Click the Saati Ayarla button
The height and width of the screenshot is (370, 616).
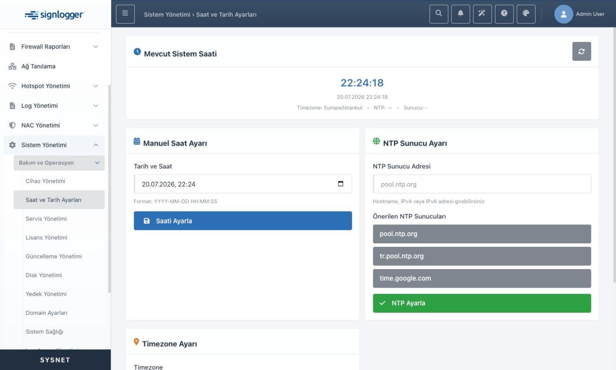[243, 221]
